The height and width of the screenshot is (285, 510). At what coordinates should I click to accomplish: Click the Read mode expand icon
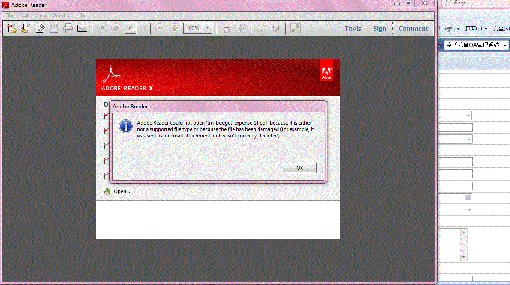pos(295,29)
